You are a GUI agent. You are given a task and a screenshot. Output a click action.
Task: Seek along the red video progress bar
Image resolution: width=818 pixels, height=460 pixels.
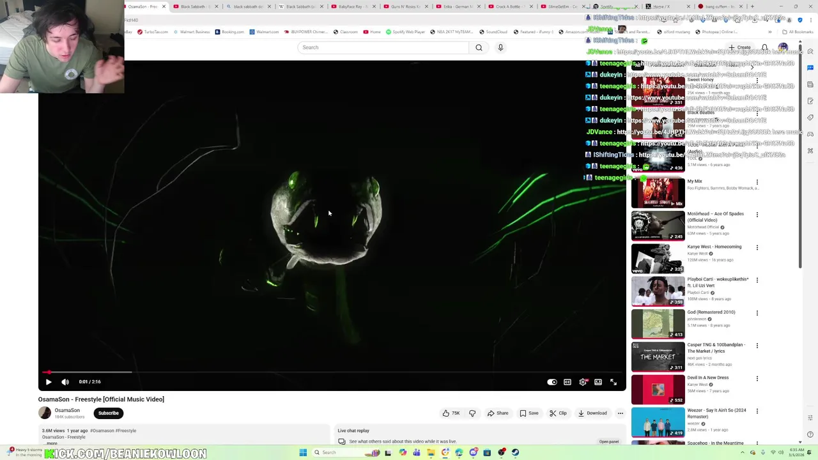pyautogui.click(x=332, y=372)
